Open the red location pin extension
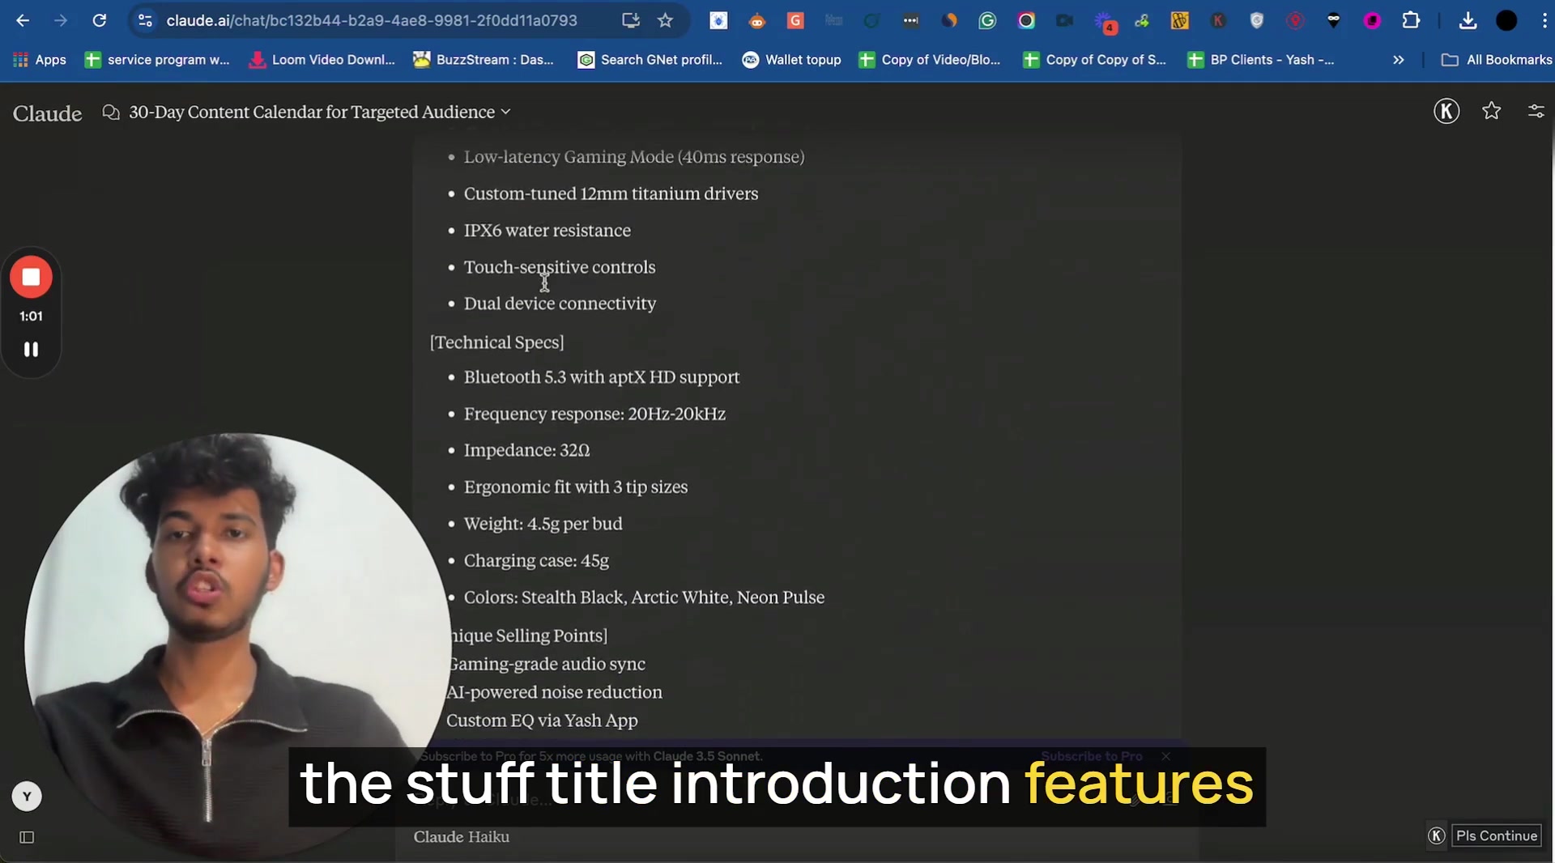This screenshot has width=1555, height=863. click(1295, 20)
